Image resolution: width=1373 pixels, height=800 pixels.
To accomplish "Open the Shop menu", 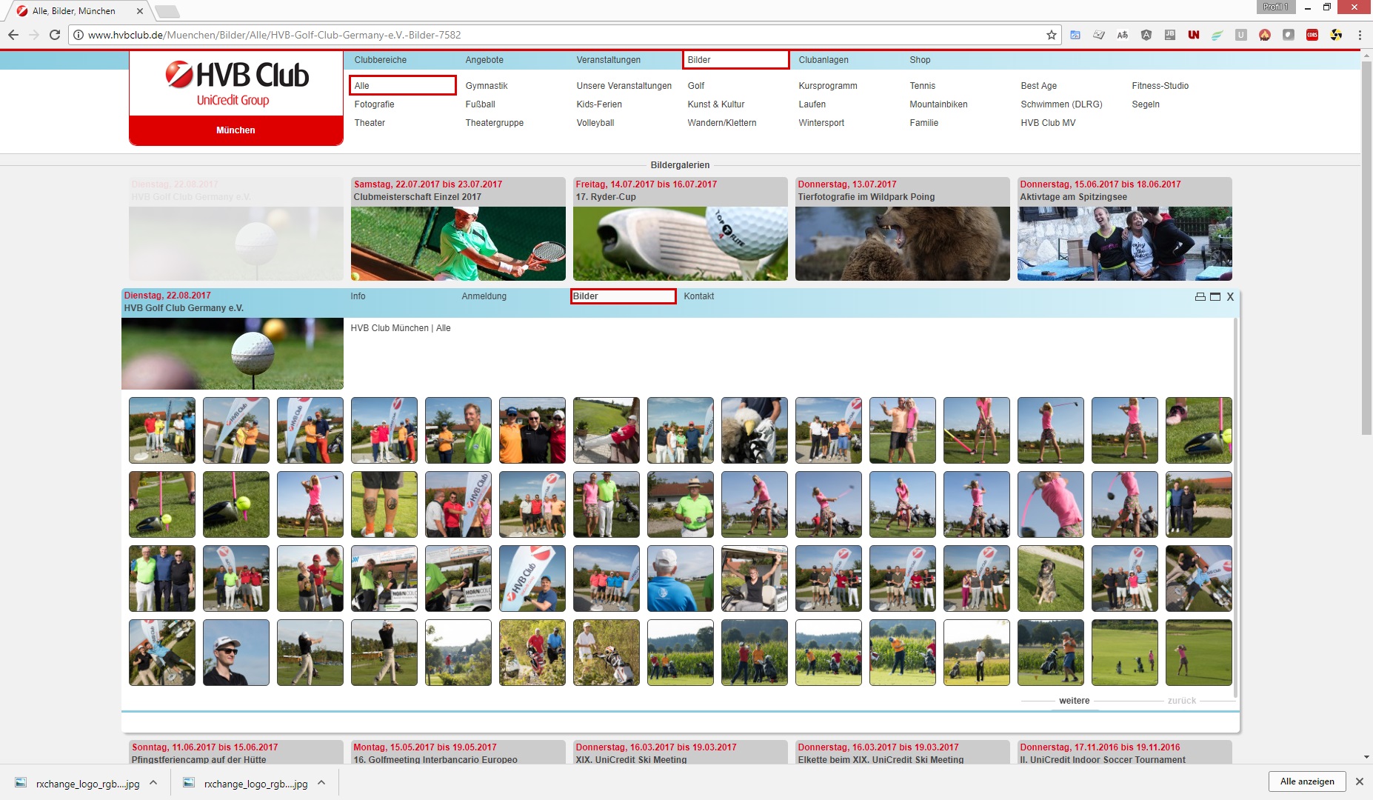I will 920,60.
